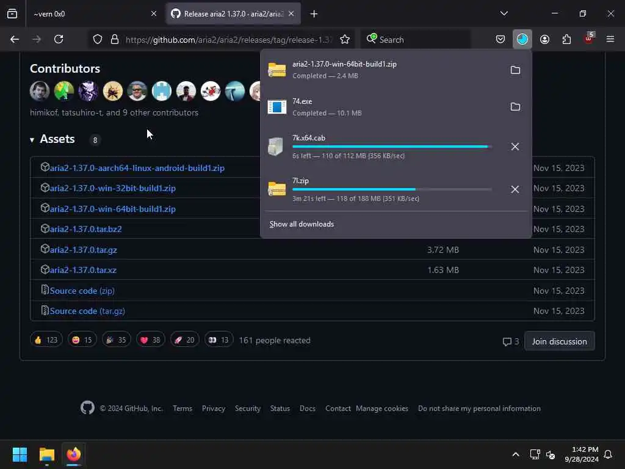Viewport: 625px width, 469px height.
Task: Open a new tab with plus button
Action: [314, 14]
